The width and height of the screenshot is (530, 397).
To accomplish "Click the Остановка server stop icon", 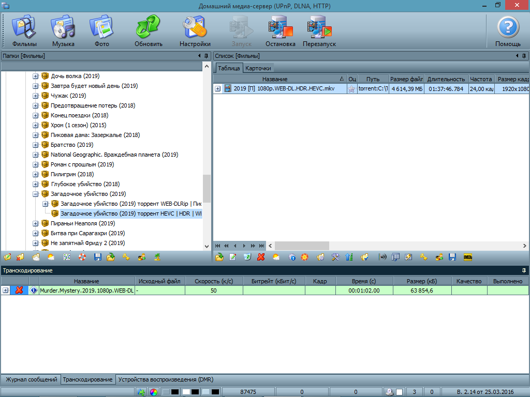I will [x=280, y=31].
